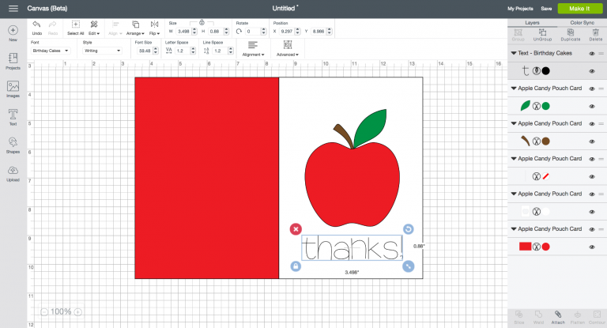Click the Height size input field
This screenshot has height=328, width=607.
[x=215, y=32]
